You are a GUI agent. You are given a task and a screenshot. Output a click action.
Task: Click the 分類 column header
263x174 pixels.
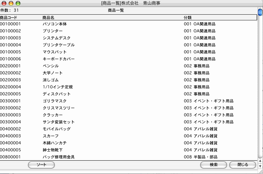coord(188,17)
